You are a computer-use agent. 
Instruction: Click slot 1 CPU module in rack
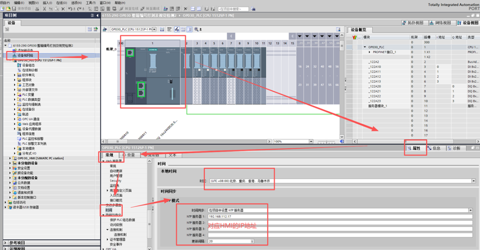pyautogui.click(x=152, y=75)
